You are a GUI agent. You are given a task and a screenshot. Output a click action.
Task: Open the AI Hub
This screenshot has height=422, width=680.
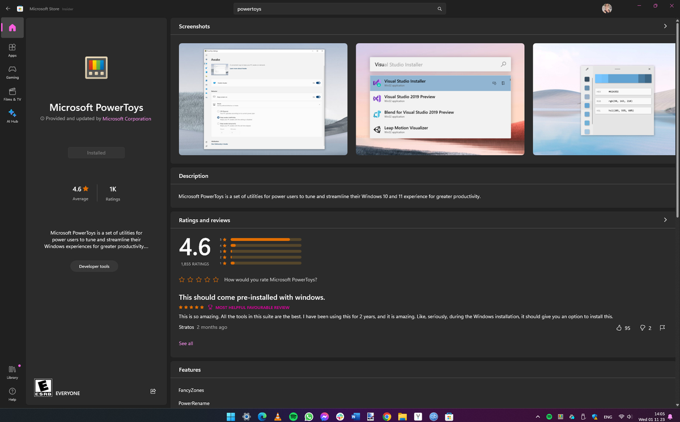[12, 116]
